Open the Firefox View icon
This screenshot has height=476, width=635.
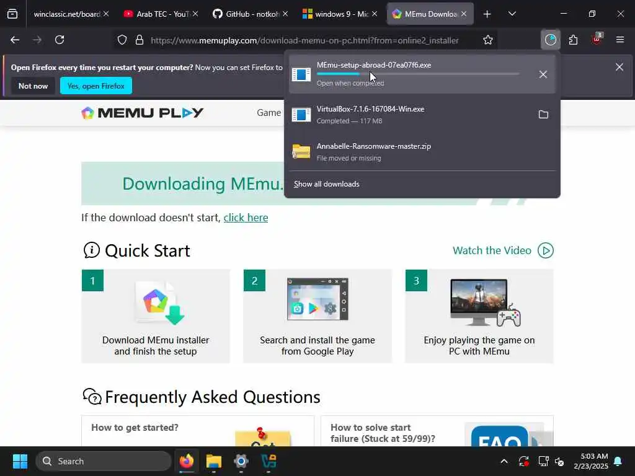click(x=12, y=14)
